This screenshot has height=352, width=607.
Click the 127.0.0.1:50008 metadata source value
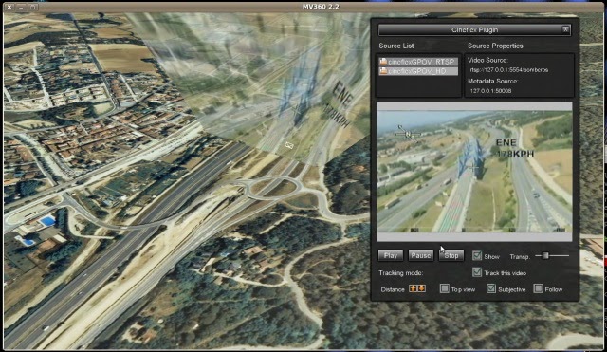coord(490,91)
